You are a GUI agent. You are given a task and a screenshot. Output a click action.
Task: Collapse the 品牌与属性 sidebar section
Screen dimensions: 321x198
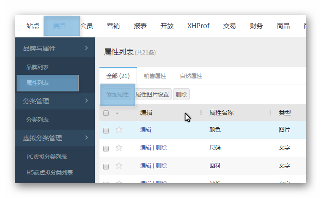pyautogui.click(x=55, y=48)
